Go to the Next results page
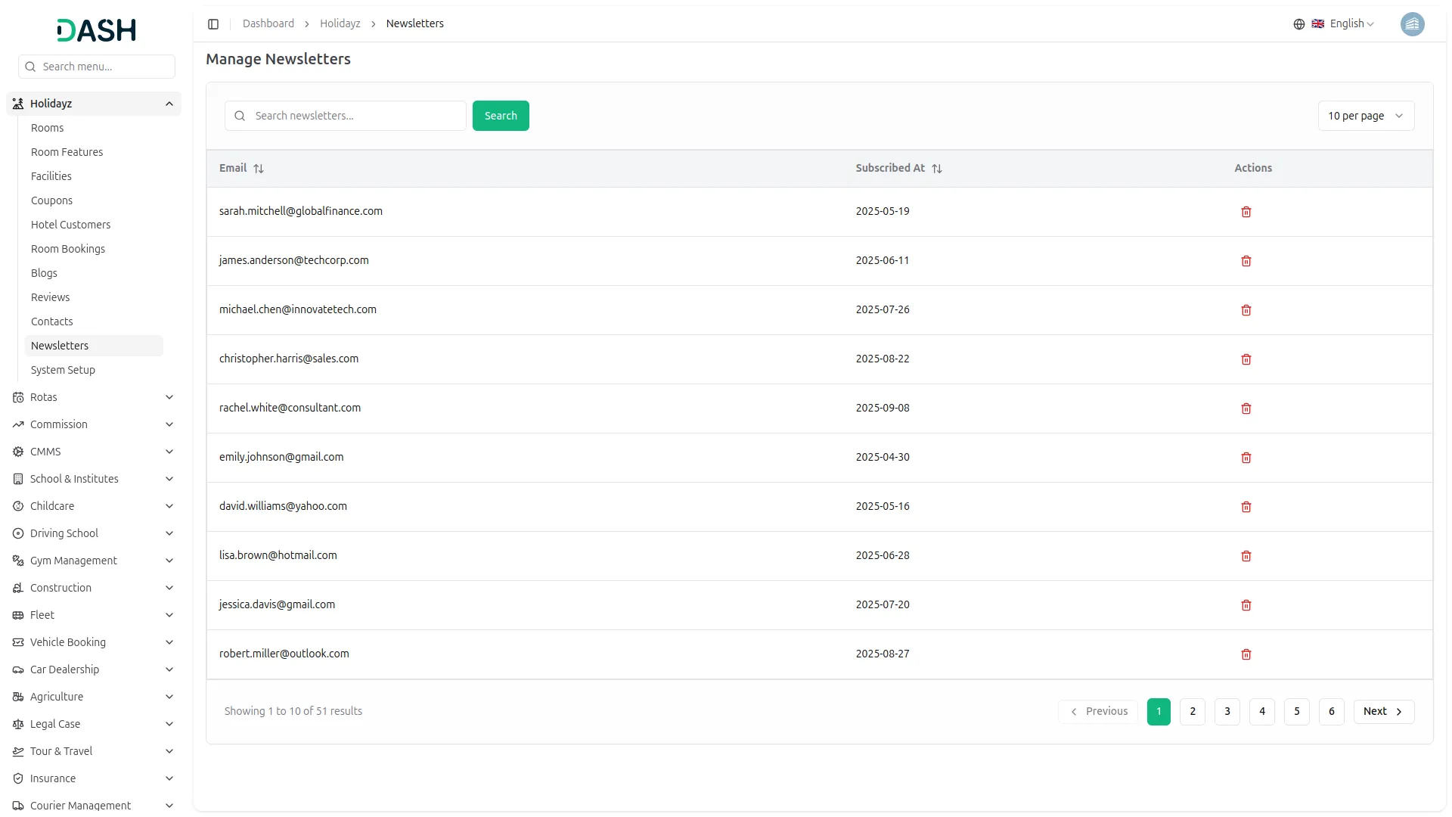The image size is (1452, 817). [x=1382, y=711]
